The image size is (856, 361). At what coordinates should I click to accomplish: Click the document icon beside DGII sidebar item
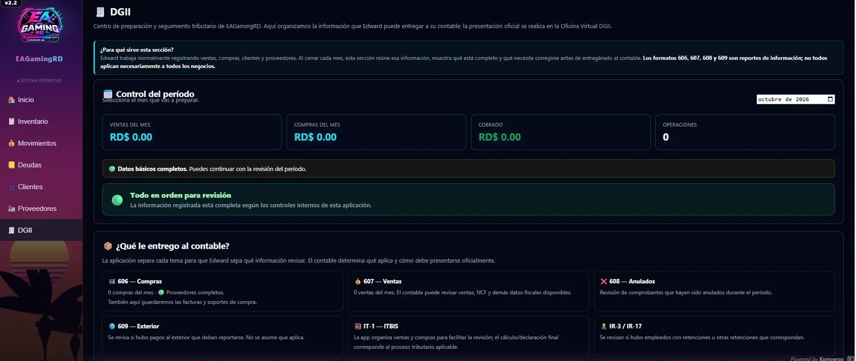(11, 230)
